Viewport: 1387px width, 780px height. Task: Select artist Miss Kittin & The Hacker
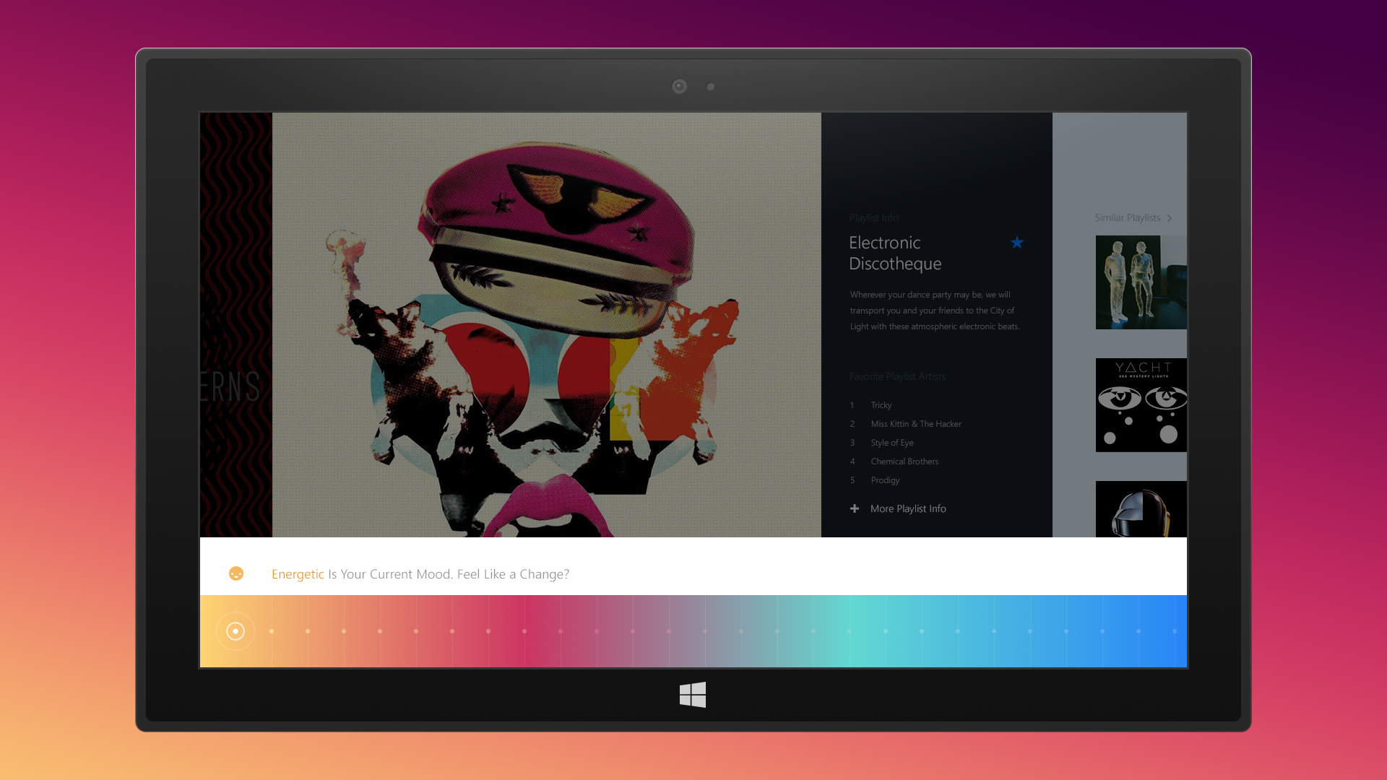click(x=916, y=424)
